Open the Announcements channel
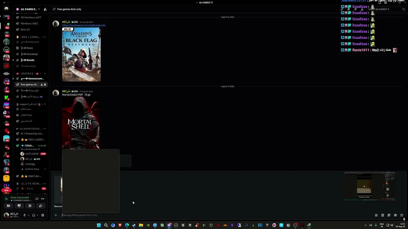Image resolution: width=408 pixels, height=229 pixels. pos(31,79)
